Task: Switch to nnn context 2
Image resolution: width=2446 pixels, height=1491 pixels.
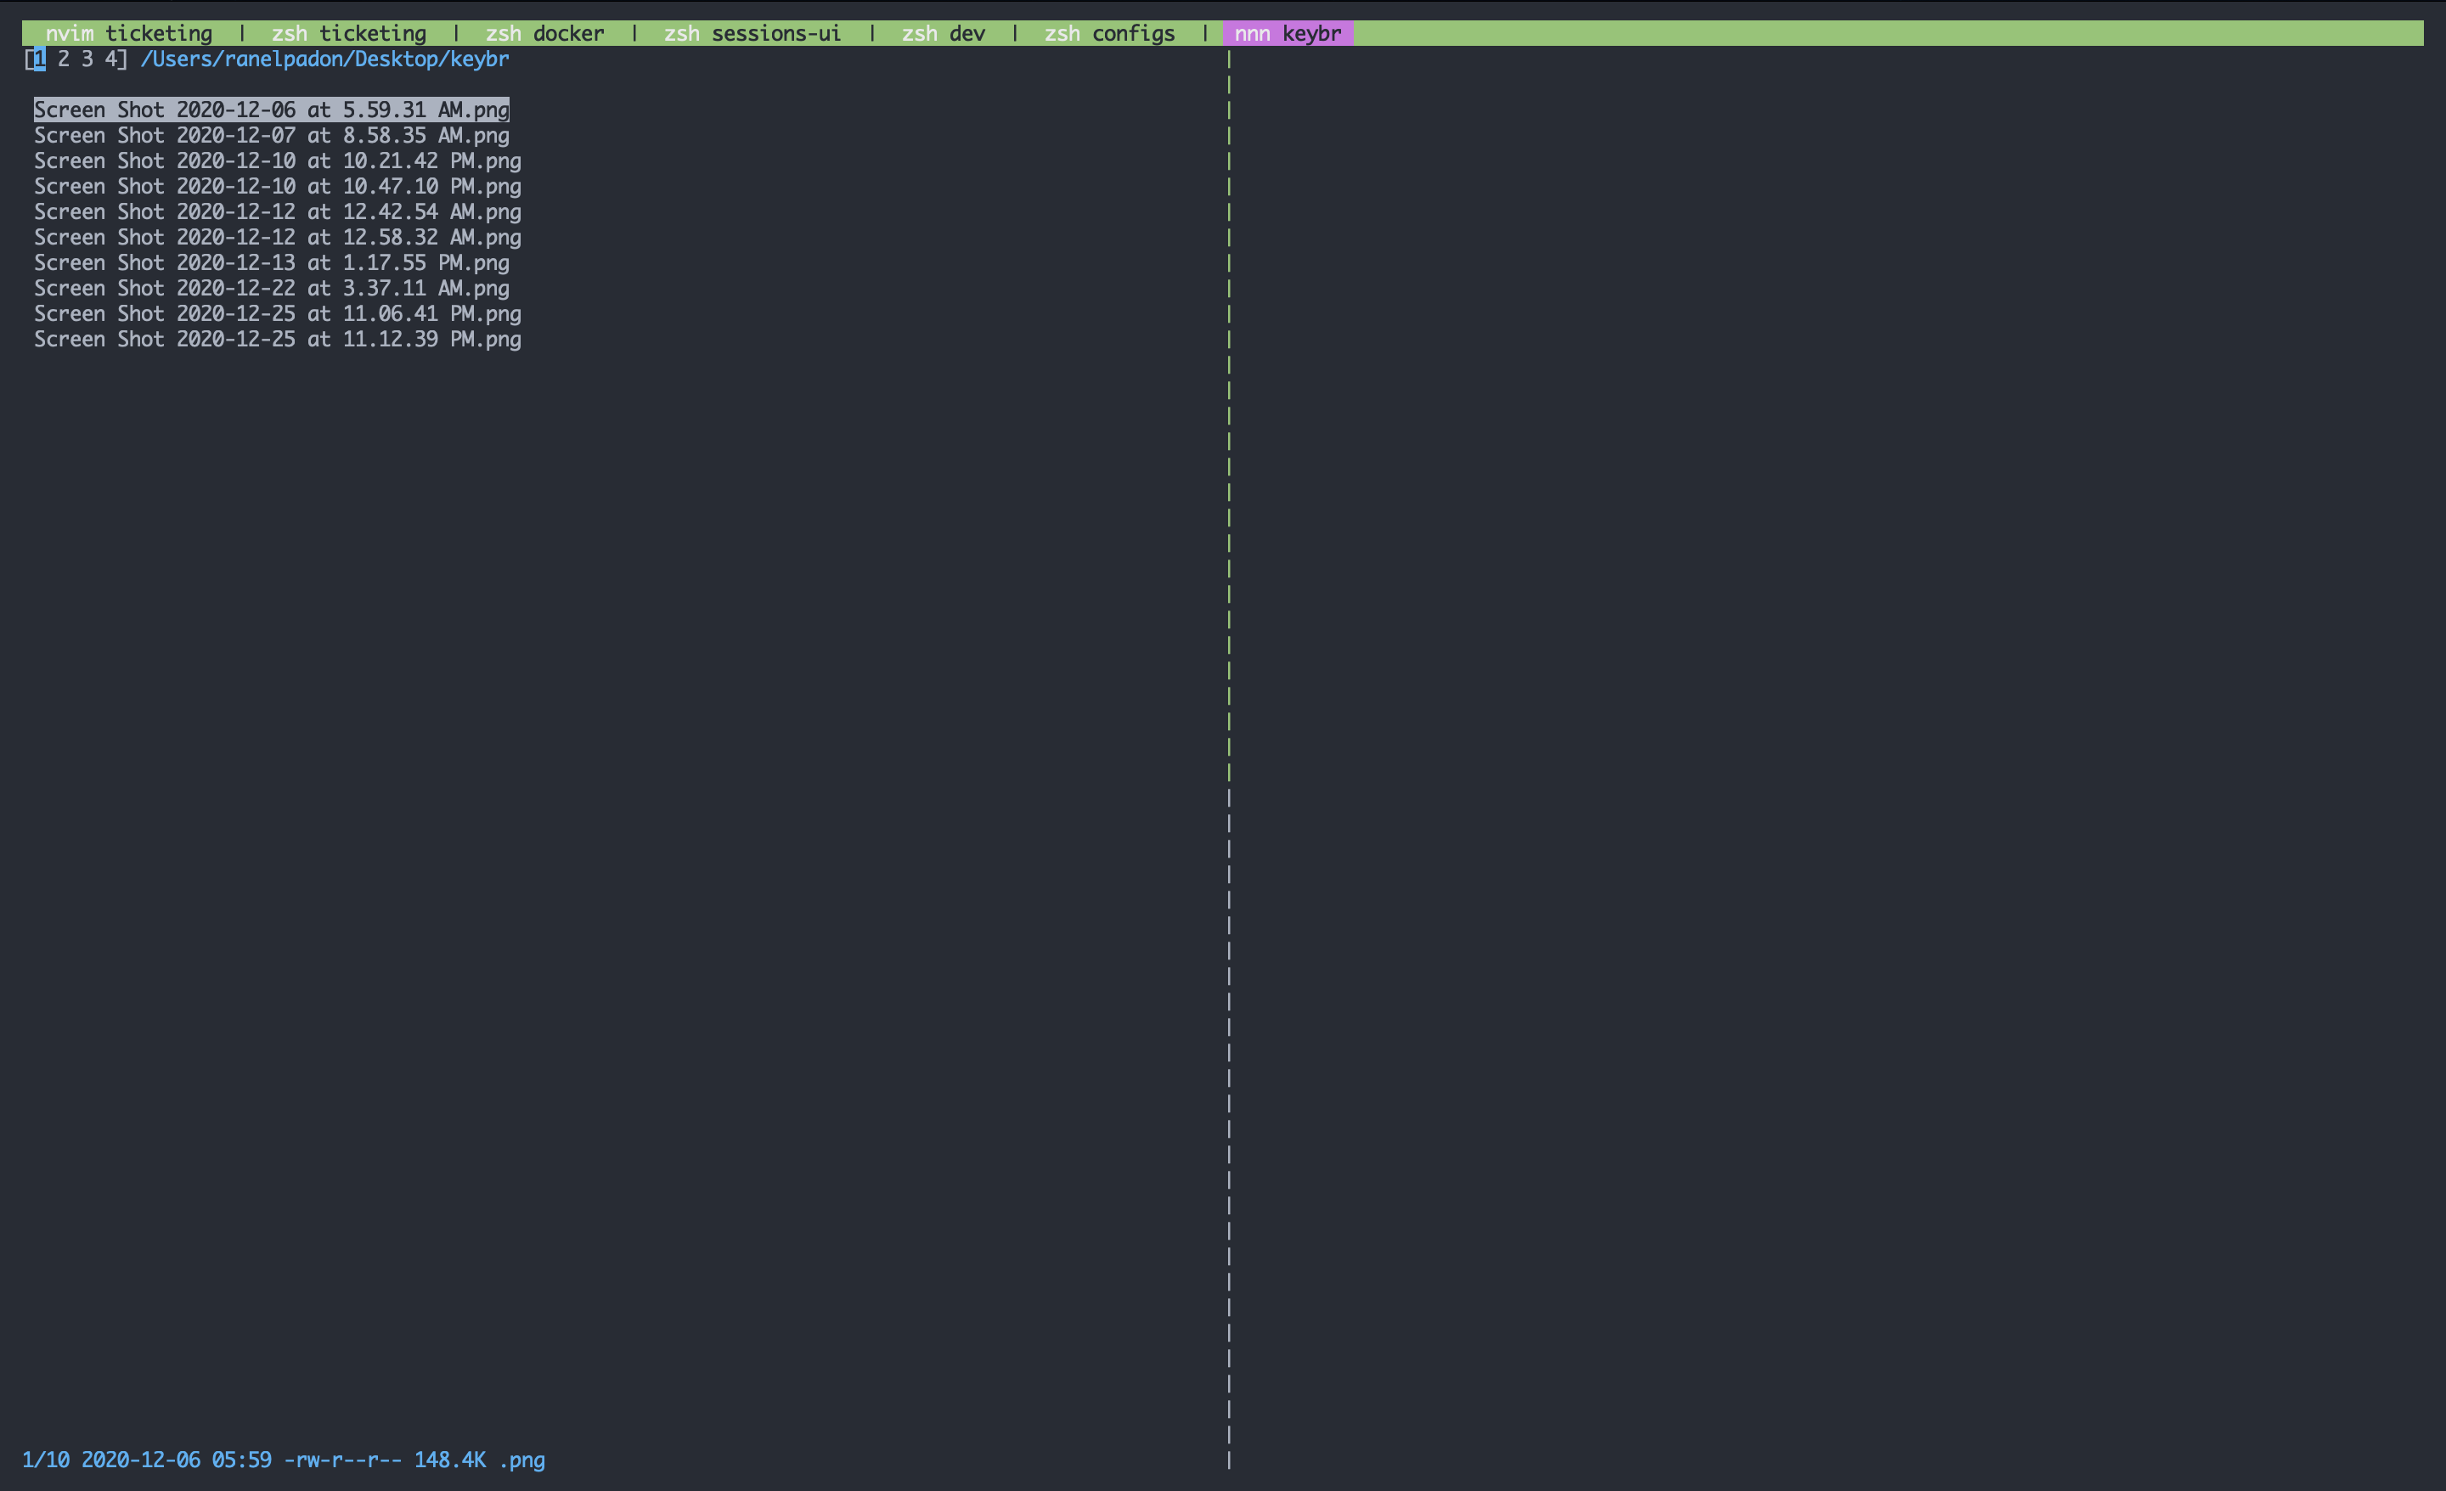Action: pos(61,59)
